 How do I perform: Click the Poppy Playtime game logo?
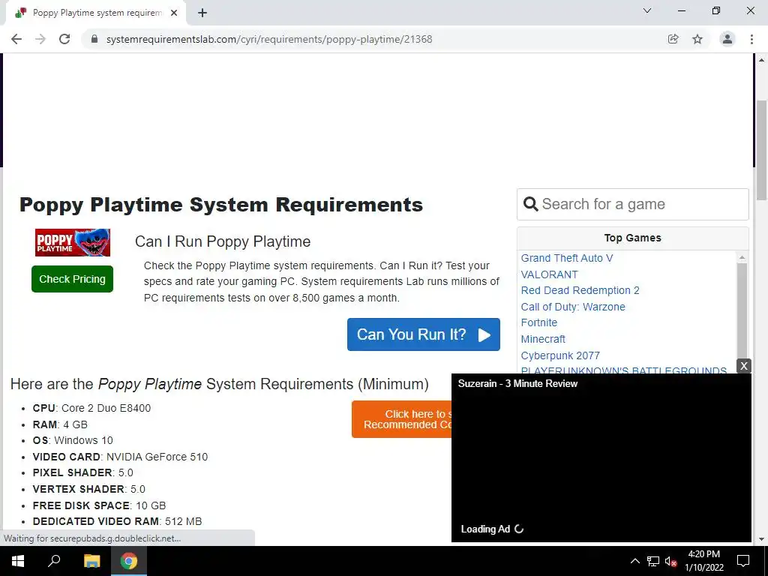pyautogui.click(x=73, y=242)
